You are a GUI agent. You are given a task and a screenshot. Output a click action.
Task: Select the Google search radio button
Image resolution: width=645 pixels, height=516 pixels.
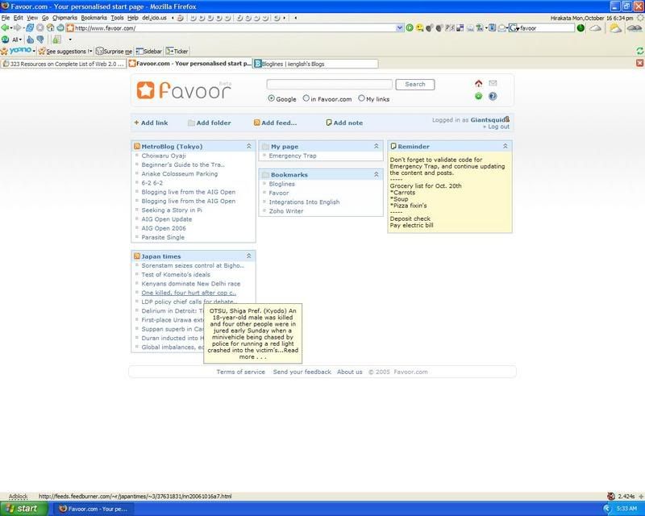[x=271, y=98]
